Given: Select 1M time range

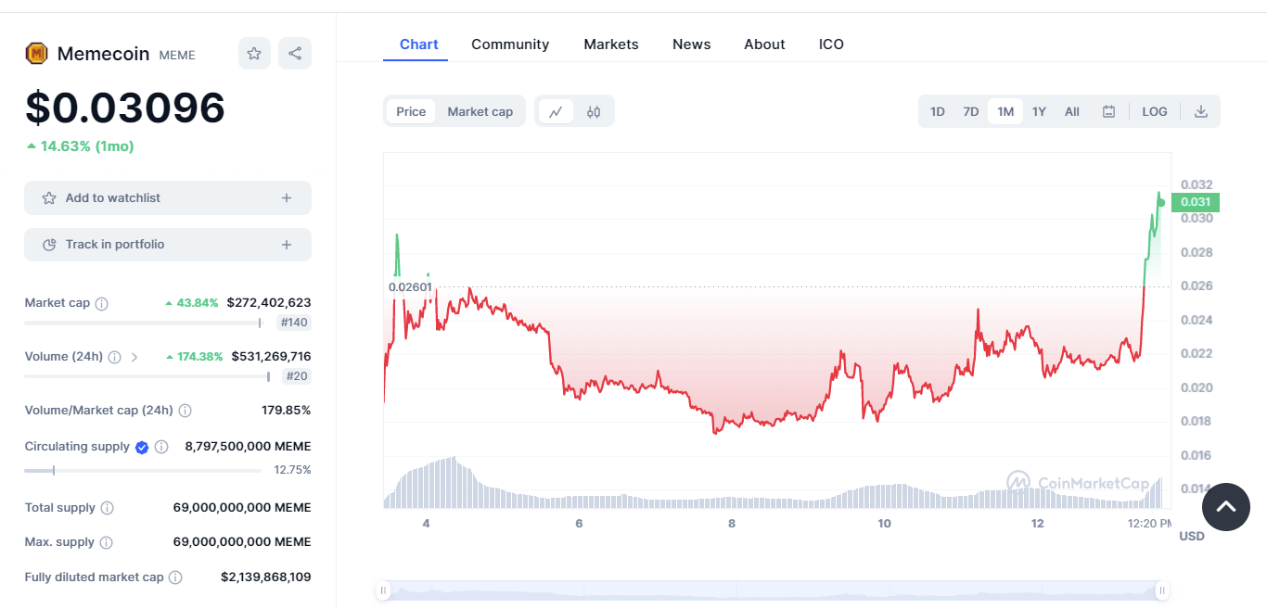Looking at the screenshot, I should click(x=1005, y=111).
